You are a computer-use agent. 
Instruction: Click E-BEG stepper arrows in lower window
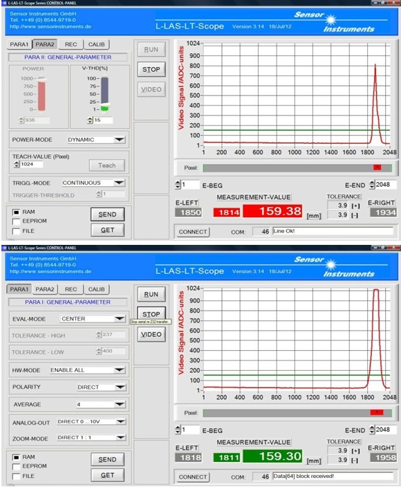pos(178,430)
